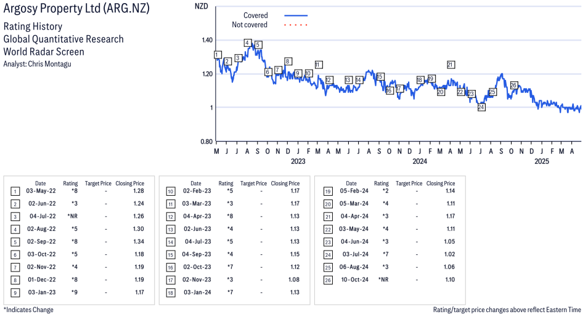Click Rating header in third table

click(x=382, y=183)
